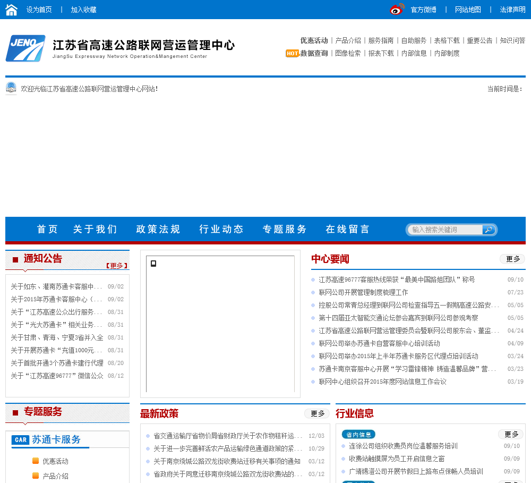The image size is (531, 483).
Task: Click the CAR badge of 苏通卡服务
Action: click(21, 440)
